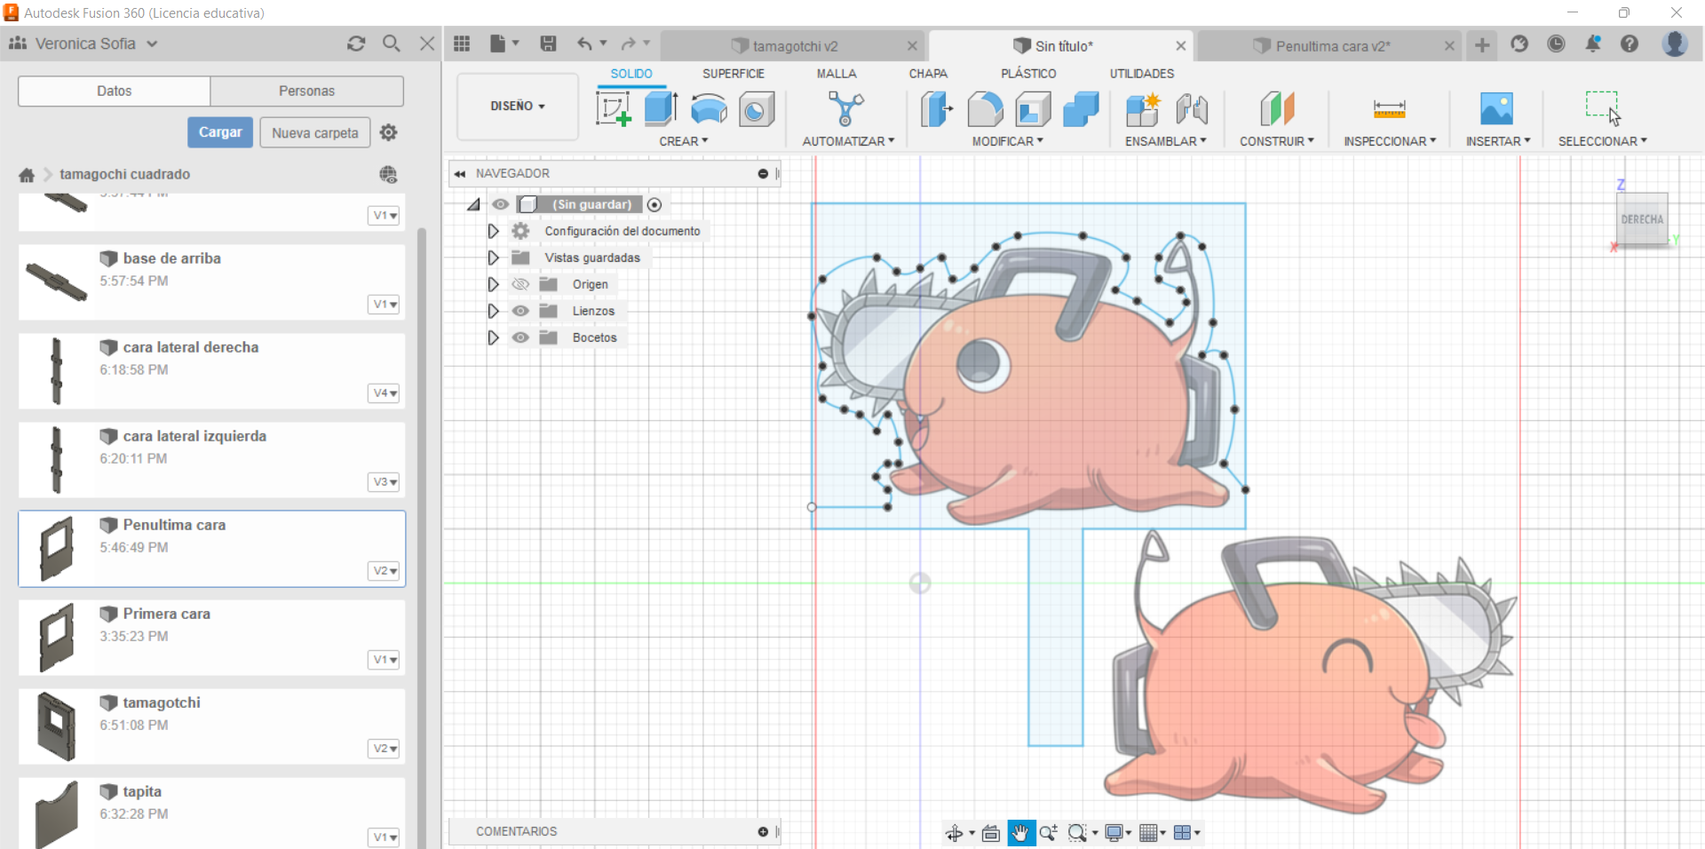Open version dropdown for Penultima cara
The width and height of the screenshot is (1705, 849).
pos(385,571)
